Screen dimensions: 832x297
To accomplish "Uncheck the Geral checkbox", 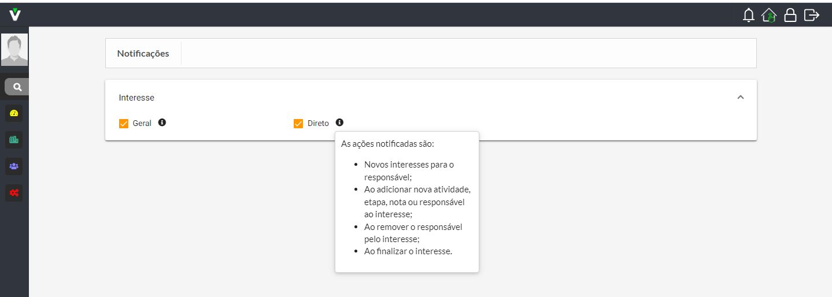I will 123,124.
